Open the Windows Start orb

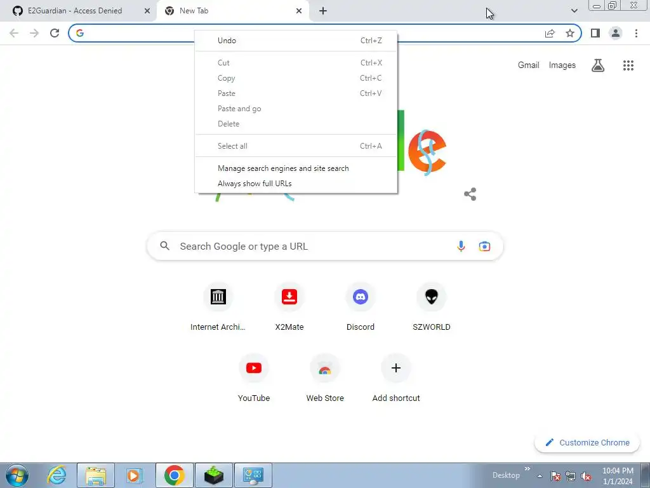pyautogui.click(x=17, y=475)
